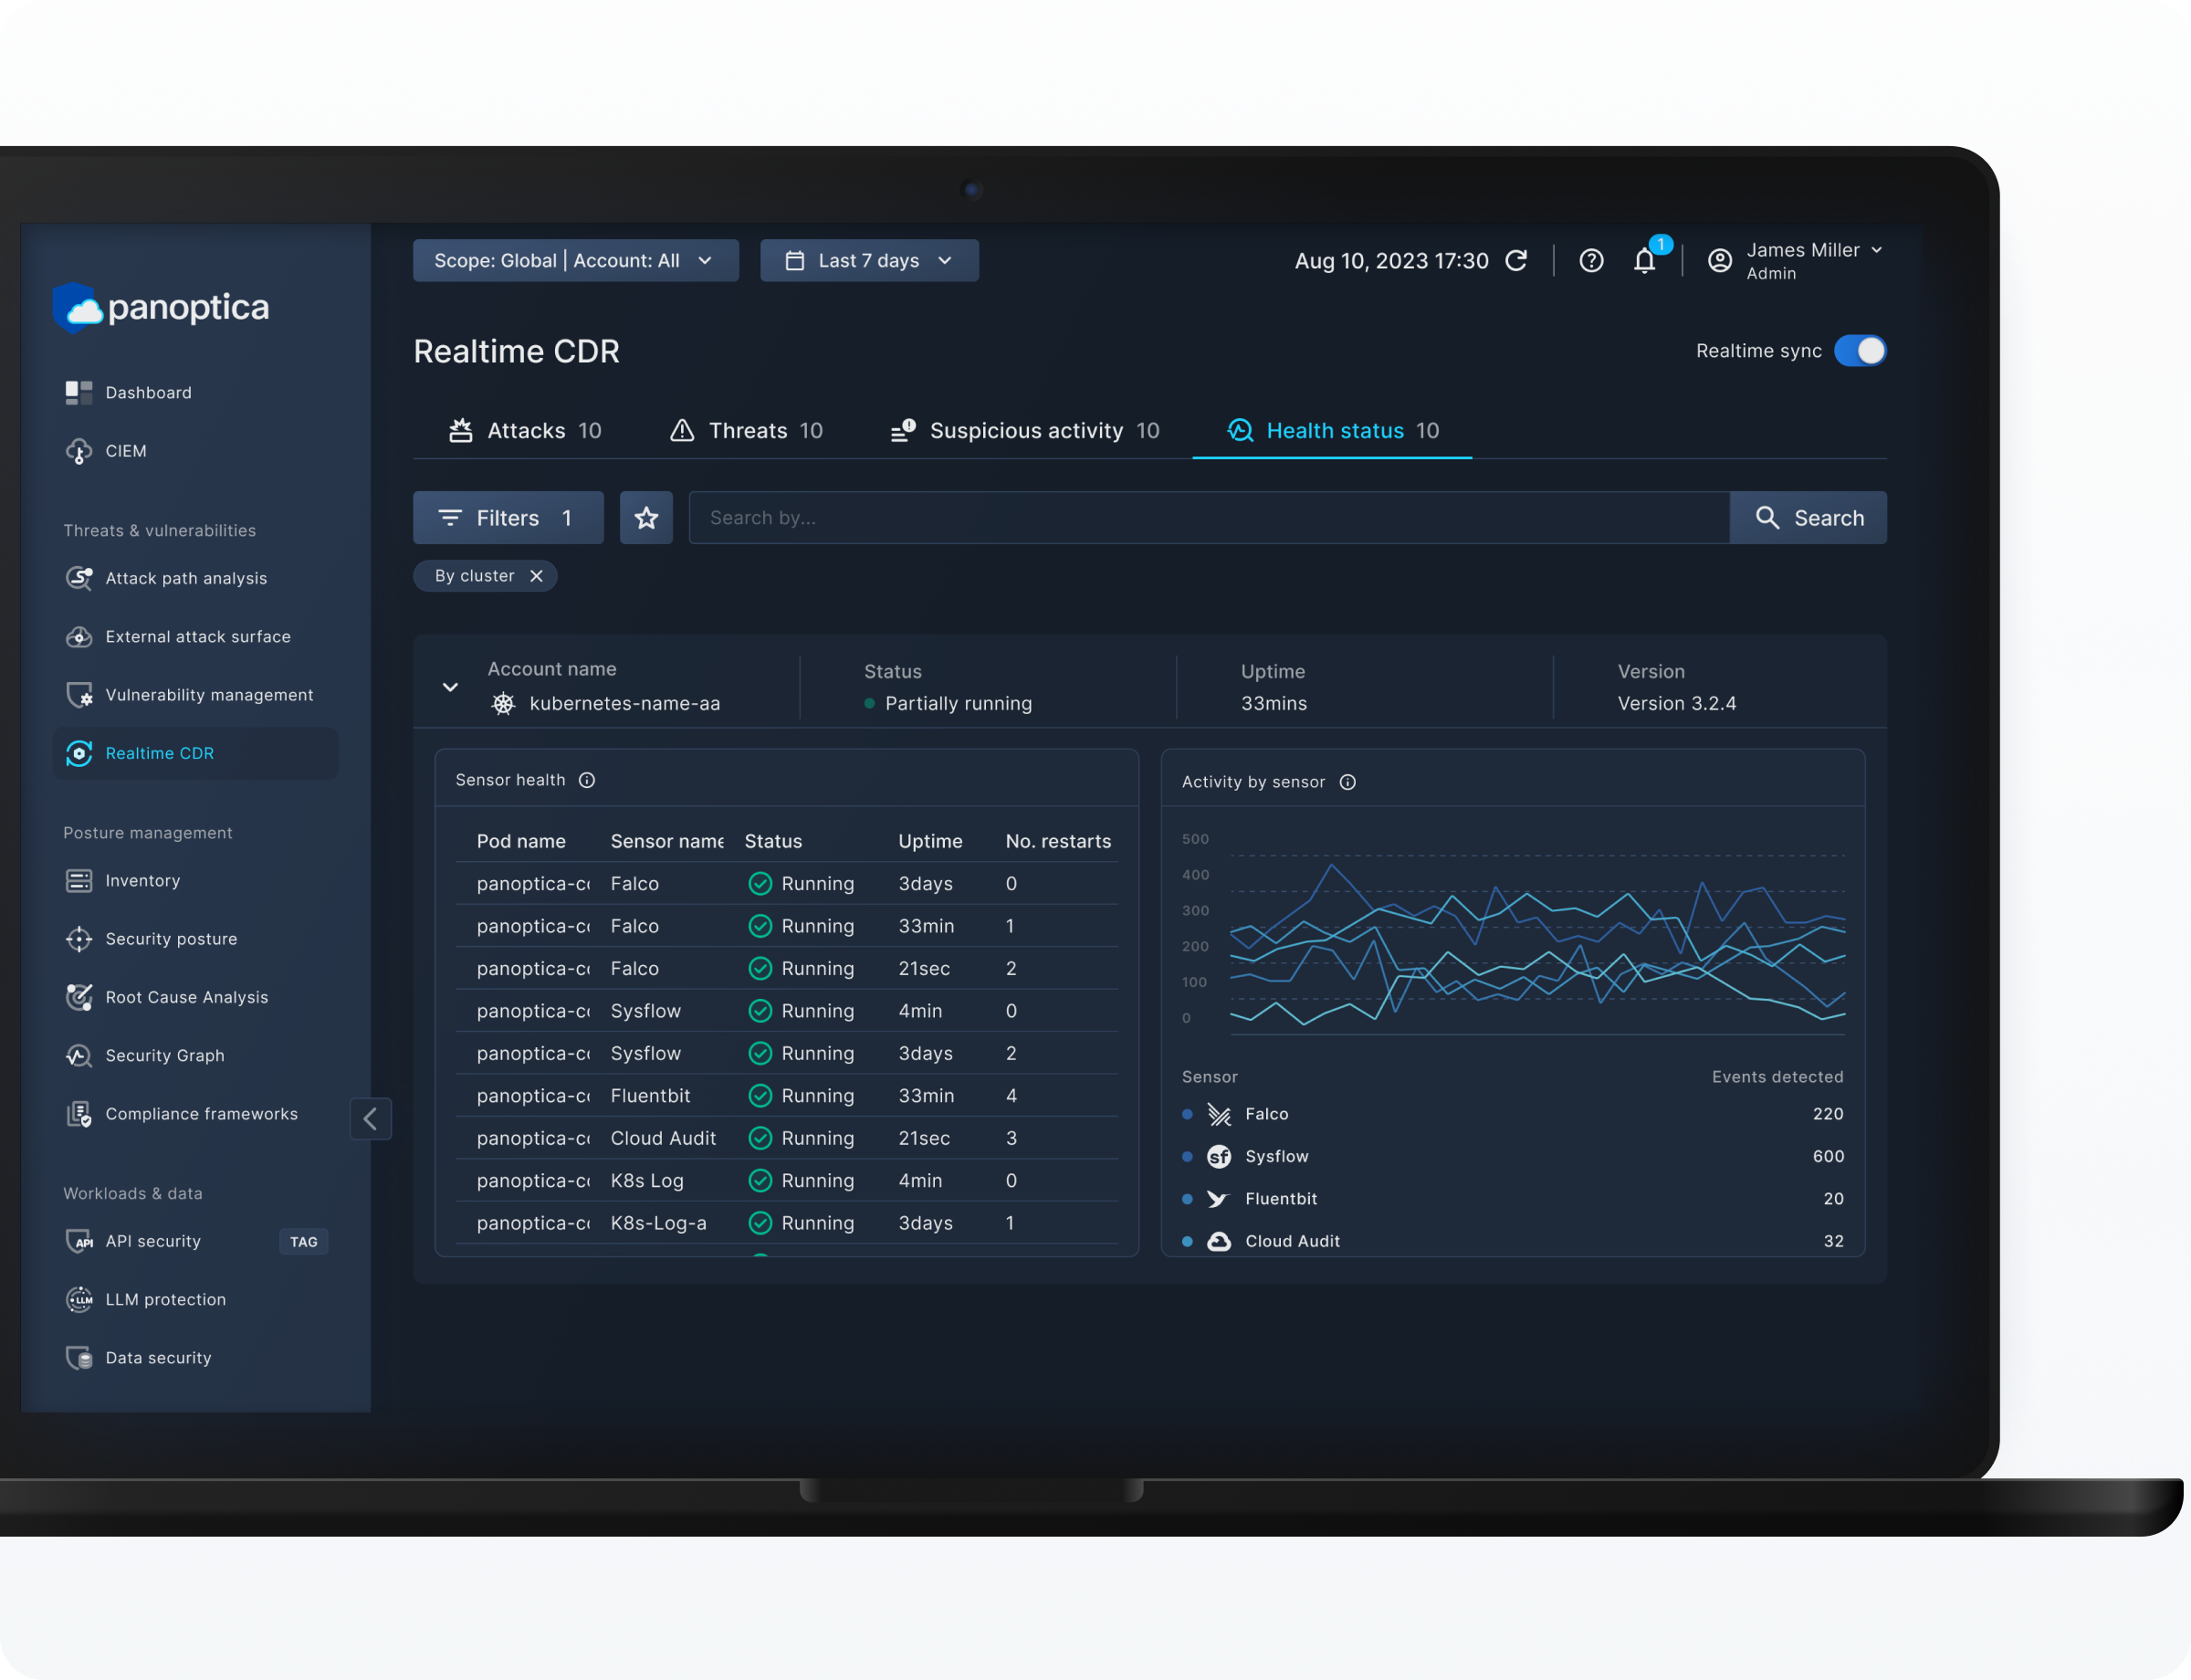The image size is (2191, 1680).
Task: Collapse the kubernetes-name-aa cluster row
Action: coord(450,687)
